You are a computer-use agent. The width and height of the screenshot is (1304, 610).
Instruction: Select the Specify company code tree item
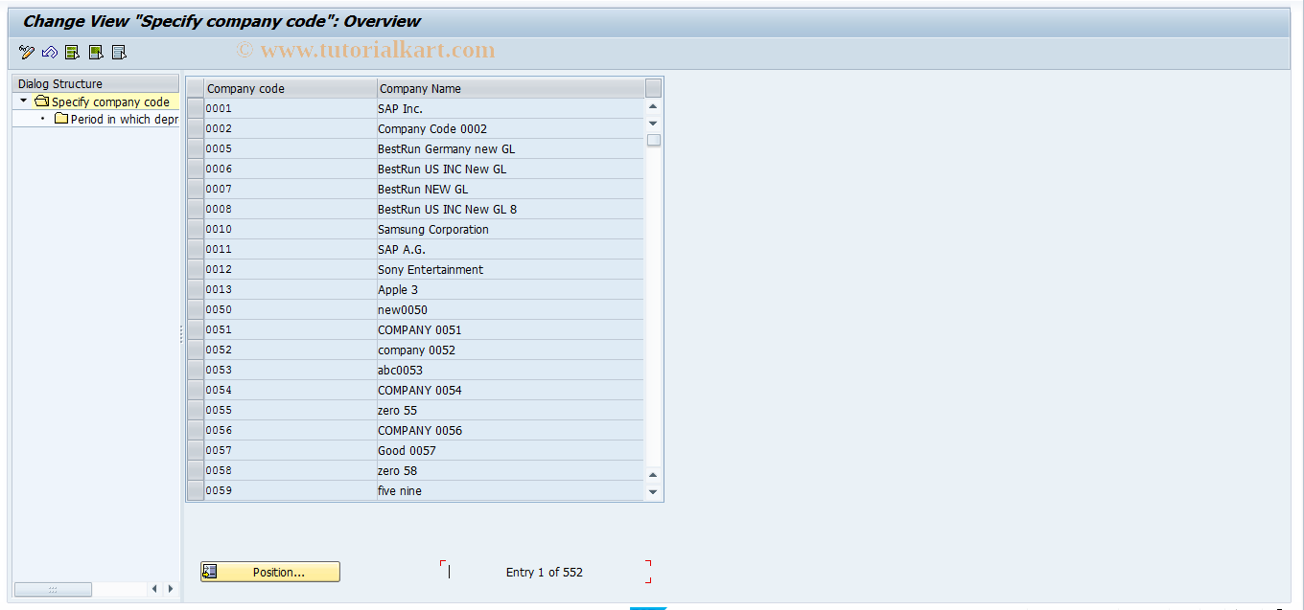tap(110, 102)
